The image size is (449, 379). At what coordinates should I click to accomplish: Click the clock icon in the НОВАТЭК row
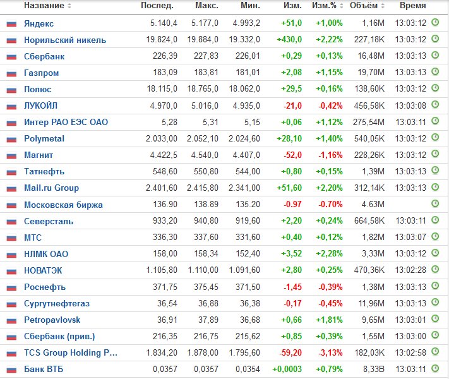click(435, 269)
